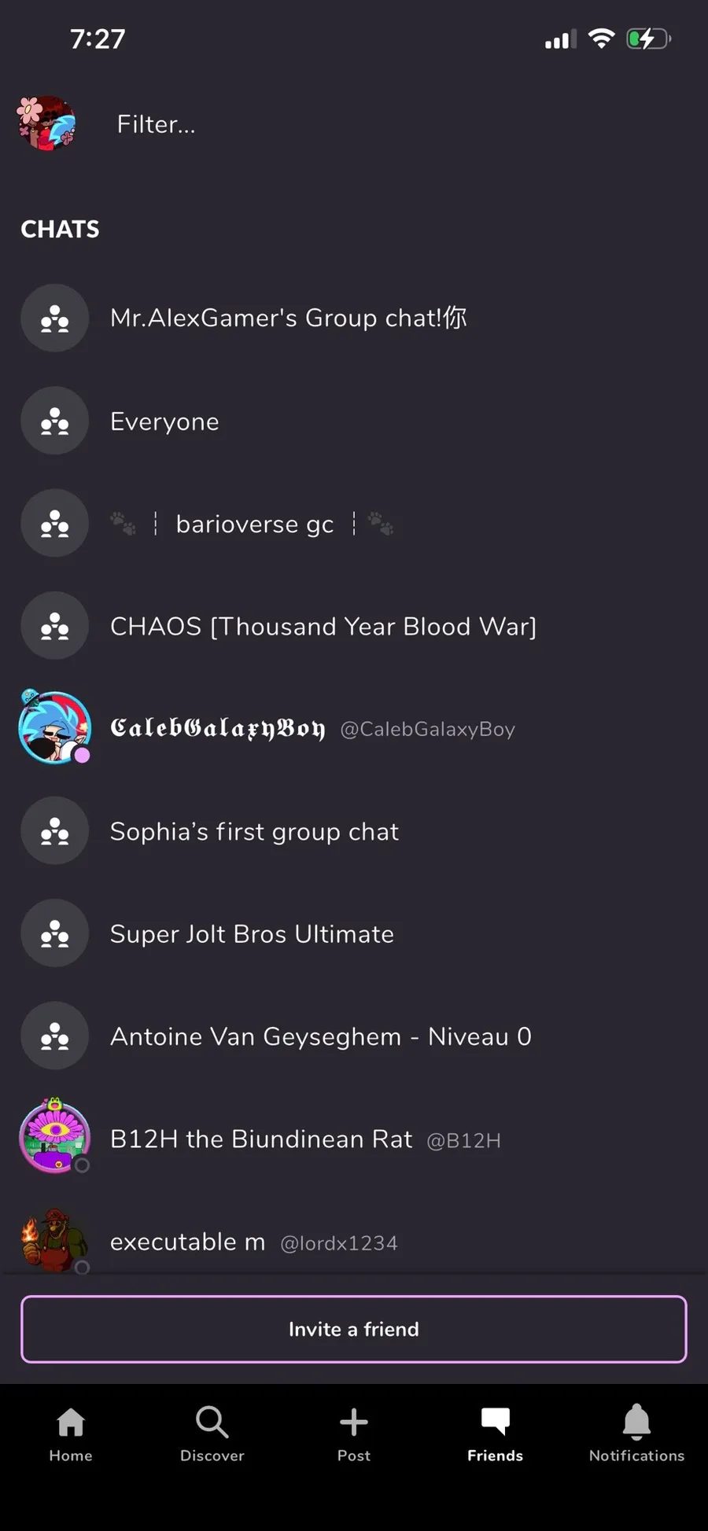Select the Friends chat tab
Screen dimensions: 708x1531
tap(495, 1433)
